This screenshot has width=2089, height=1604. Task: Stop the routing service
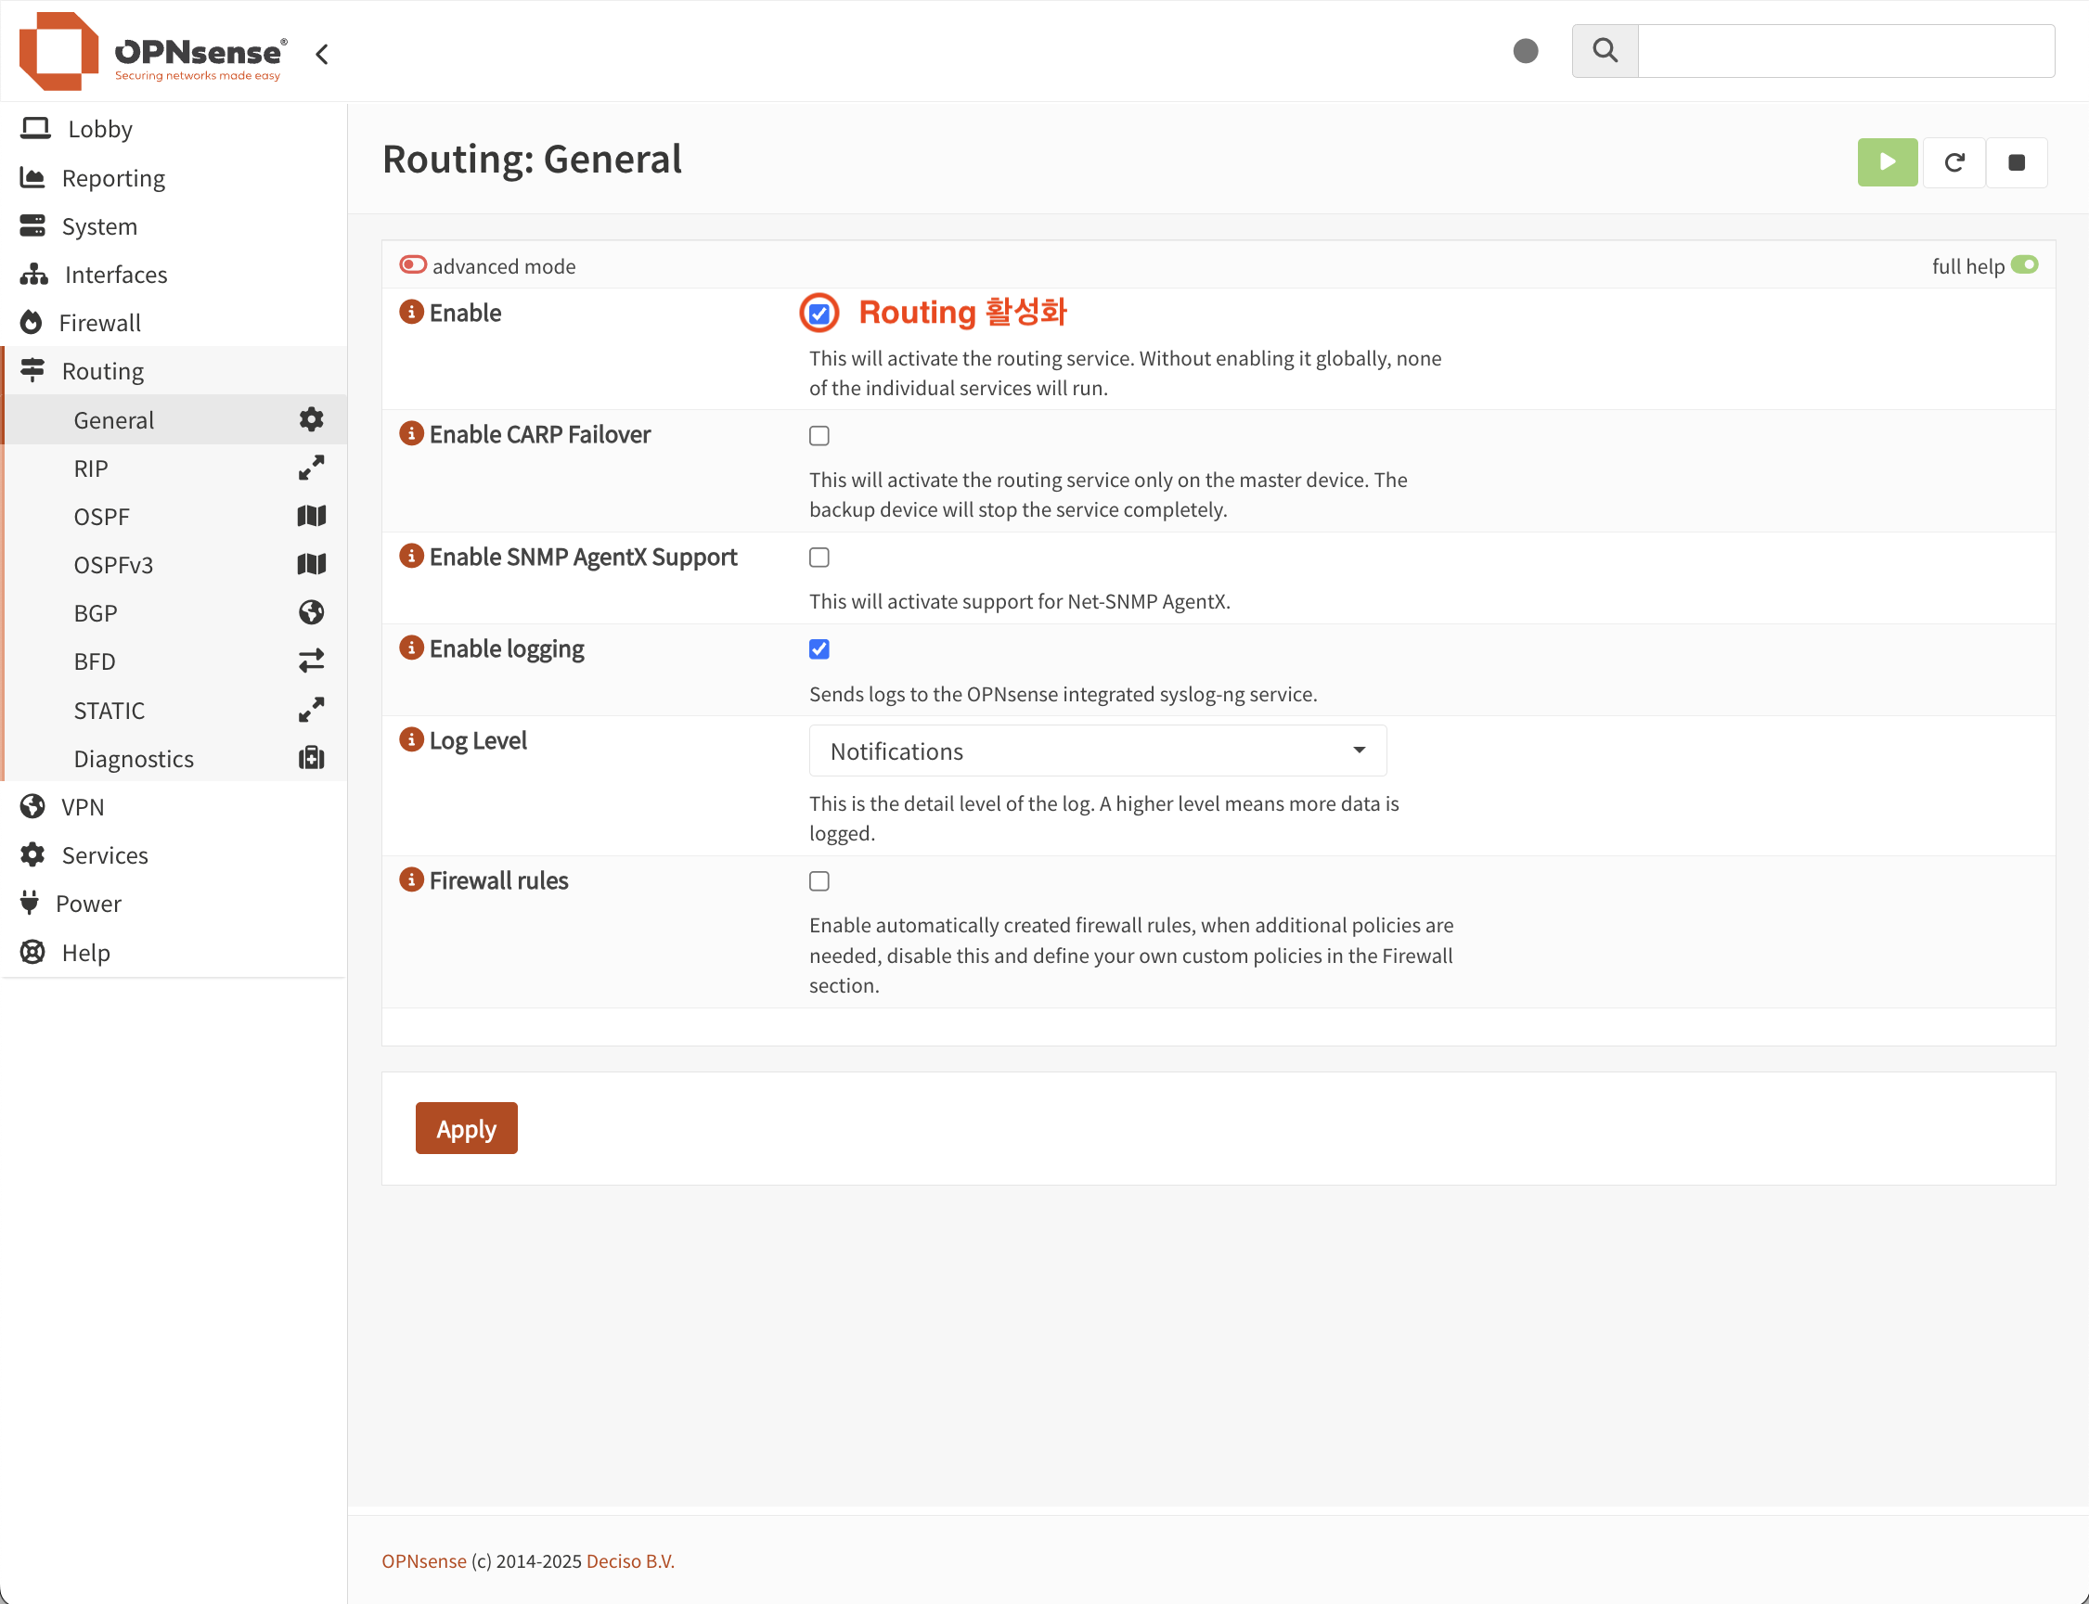[x=2017, y=162]
